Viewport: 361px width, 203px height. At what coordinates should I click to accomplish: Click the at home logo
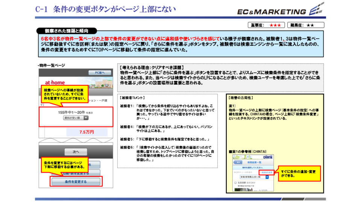(55, 82)
